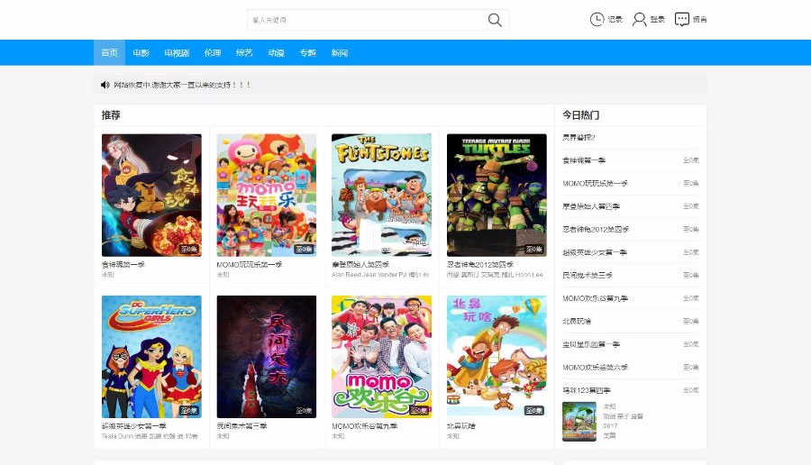
Task: Click 灵异警探2 in today's hot list
Action: pyautogui.click(x=579, y=137)
